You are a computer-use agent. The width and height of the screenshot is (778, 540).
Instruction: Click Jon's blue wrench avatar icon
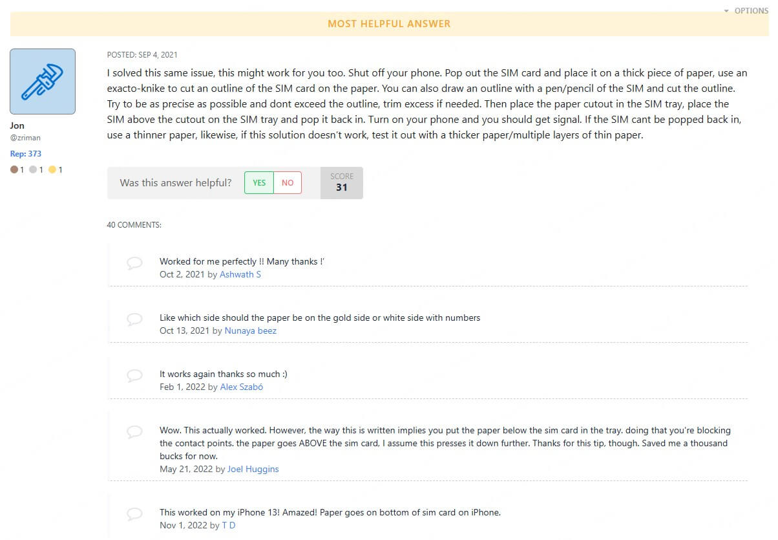tap(42, 81)
